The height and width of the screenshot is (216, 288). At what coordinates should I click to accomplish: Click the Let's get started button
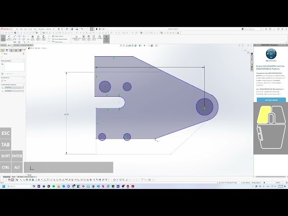point(271,100)
